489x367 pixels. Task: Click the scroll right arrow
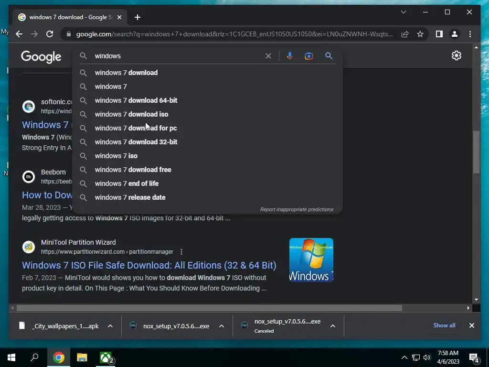coord(468,308)
